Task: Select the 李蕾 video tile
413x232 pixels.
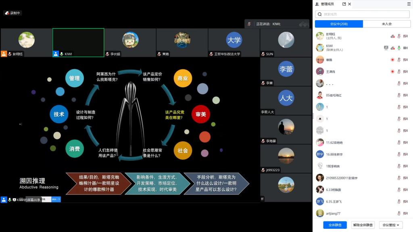Action: [286, 72]
